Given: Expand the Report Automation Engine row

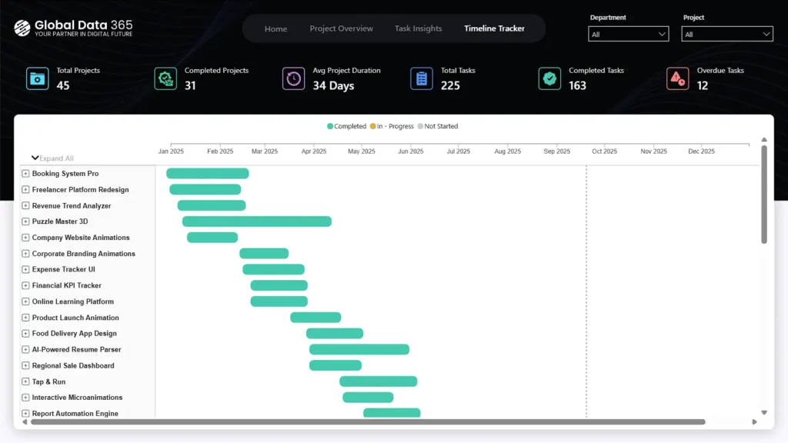Looking at the screenshot, I should (25, 413).
